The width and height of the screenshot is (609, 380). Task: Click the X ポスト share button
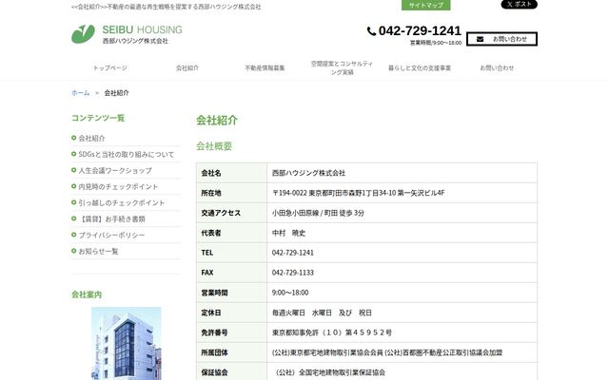[x=520, y=4]
